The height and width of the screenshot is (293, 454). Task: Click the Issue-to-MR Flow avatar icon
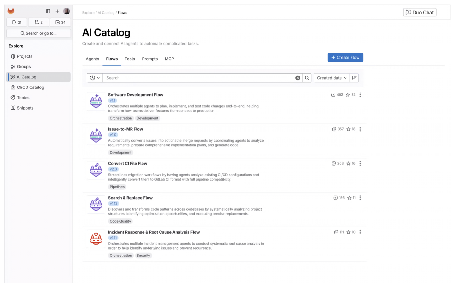point(96,136)
